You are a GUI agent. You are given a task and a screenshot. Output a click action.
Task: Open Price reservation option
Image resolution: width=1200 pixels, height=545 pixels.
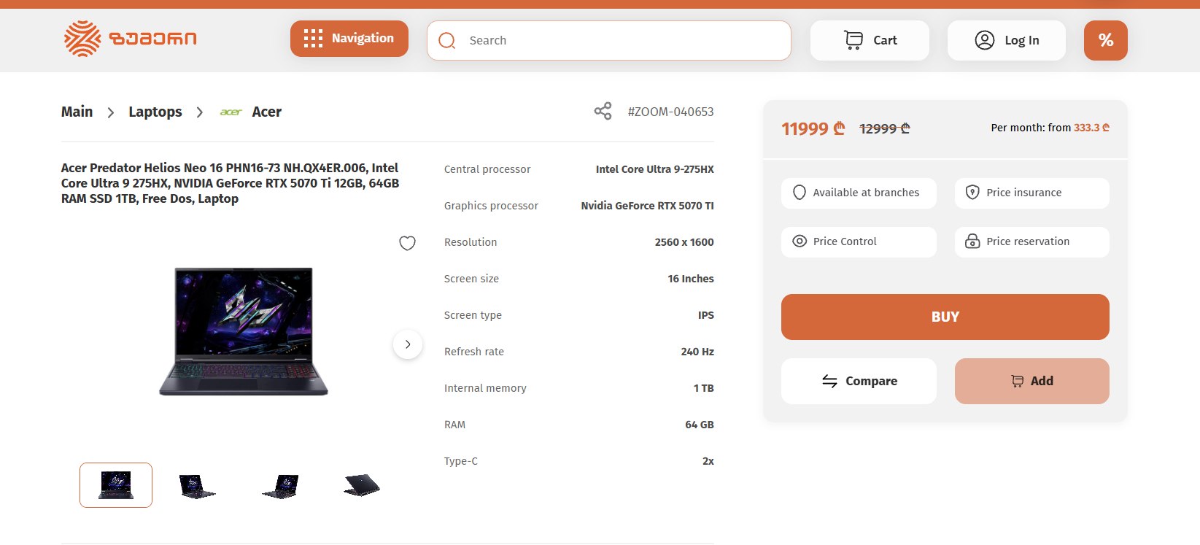(x=1032, y=241)
